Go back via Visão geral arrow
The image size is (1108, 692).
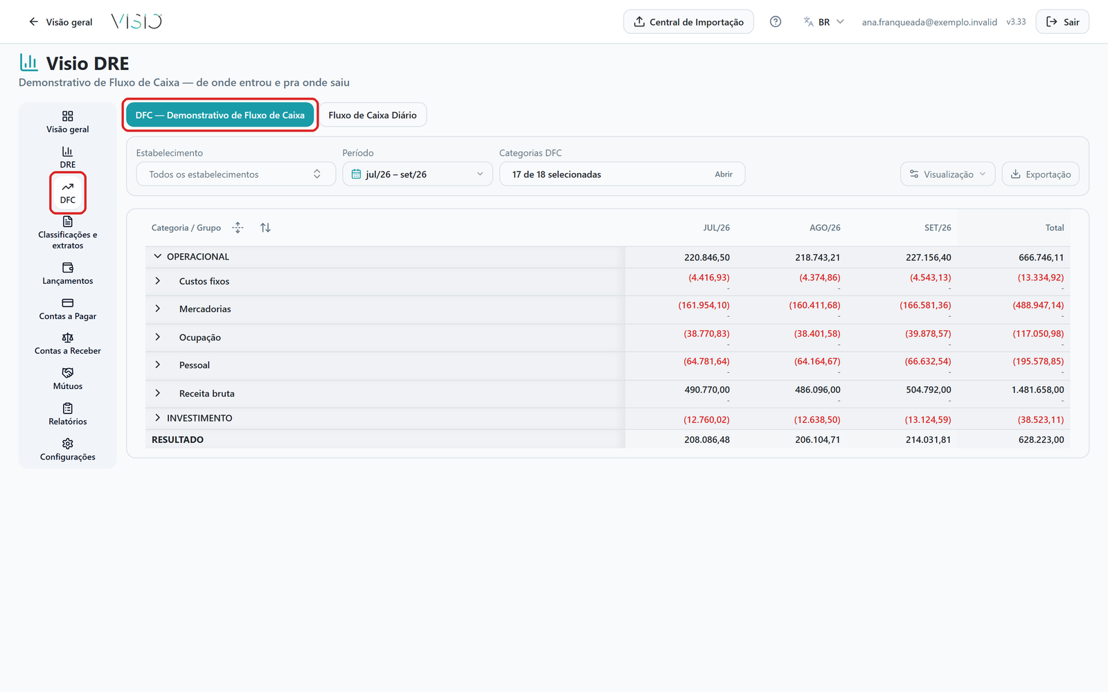pyautogui.click(x=60, y=21)
